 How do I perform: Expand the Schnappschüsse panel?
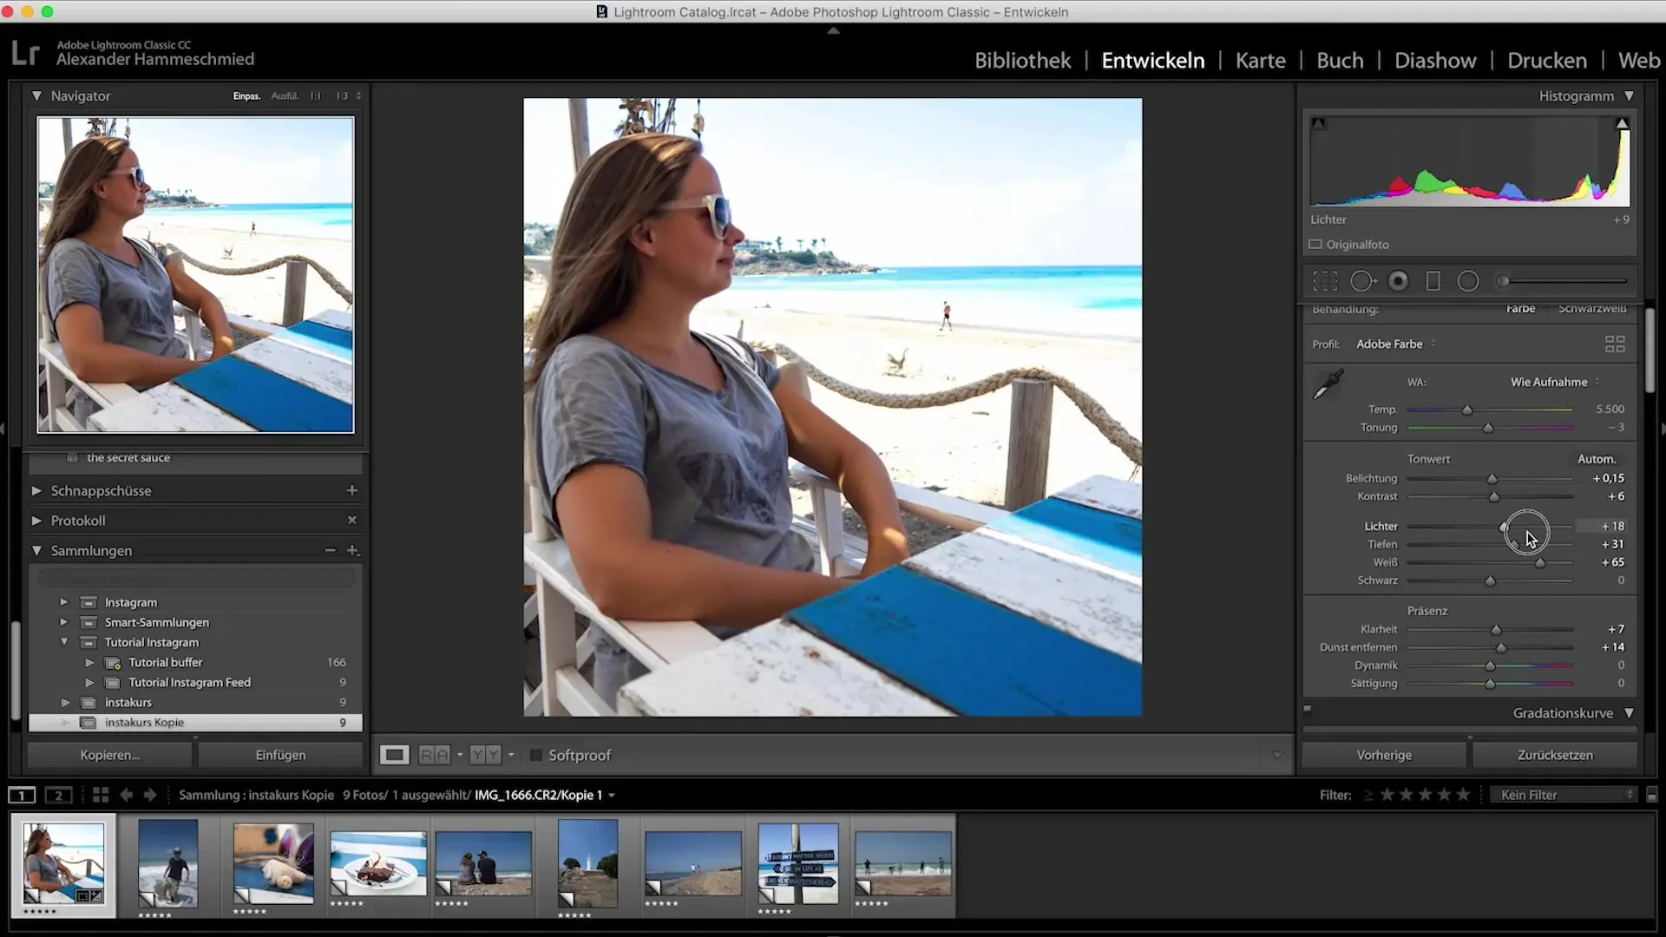click(36, 490)
